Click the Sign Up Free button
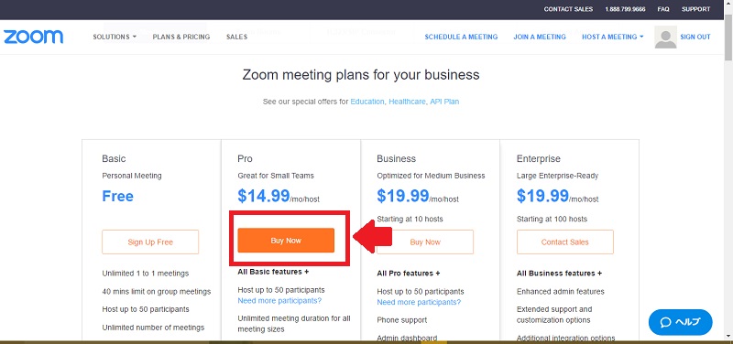The width and height of the screenshot is (733, 344). click(150, 242)
